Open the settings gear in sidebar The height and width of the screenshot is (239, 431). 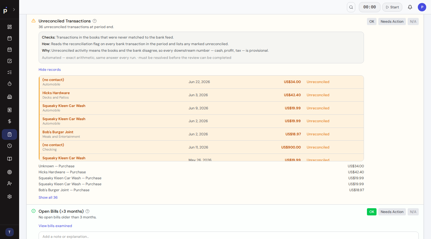coord(10,197)
